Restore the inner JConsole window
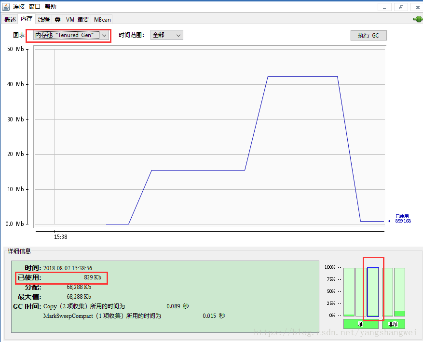This screenshot has width=423, height=342. click(x=400, y=7)
